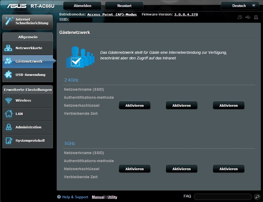Open Administration settings
The width and height of the screenshot is (263, 202).
click(28, 127)
